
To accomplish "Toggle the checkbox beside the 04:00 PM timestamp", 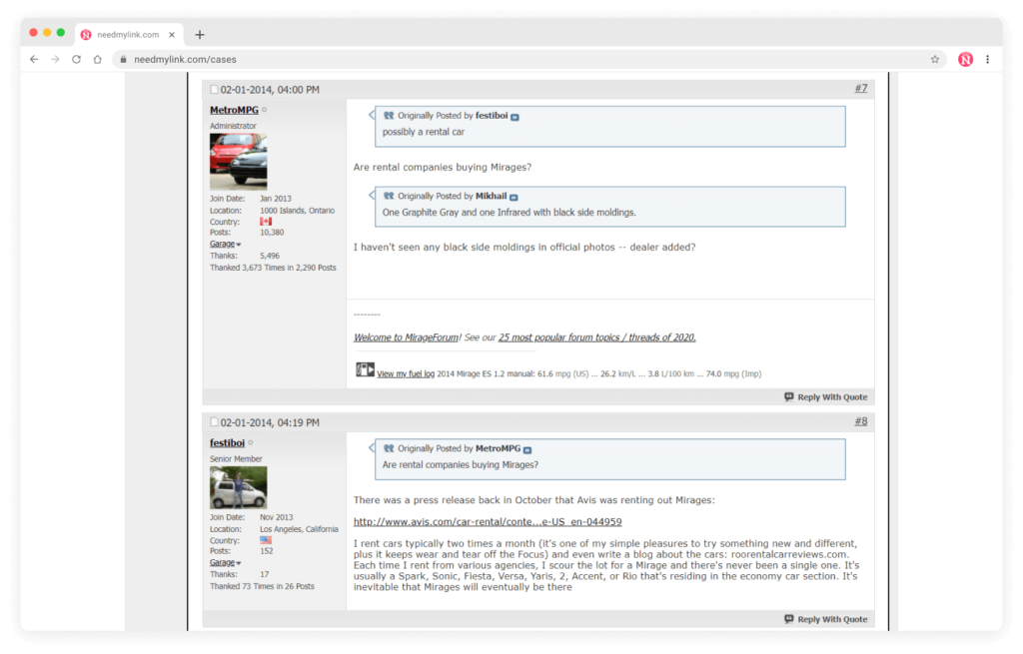I will coord(213,89).
